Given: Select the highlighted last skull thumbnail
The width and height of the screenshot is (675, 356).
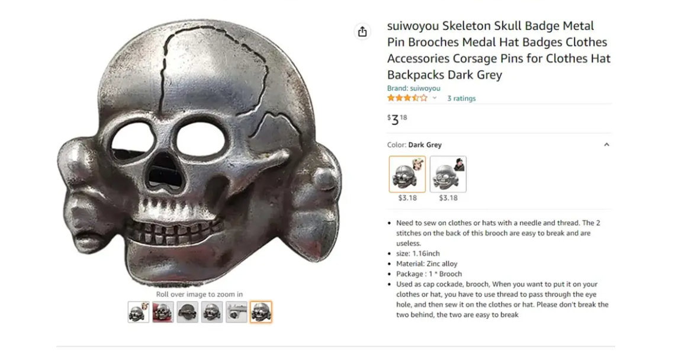Looking at the screenshot, I should coord(261,312).
